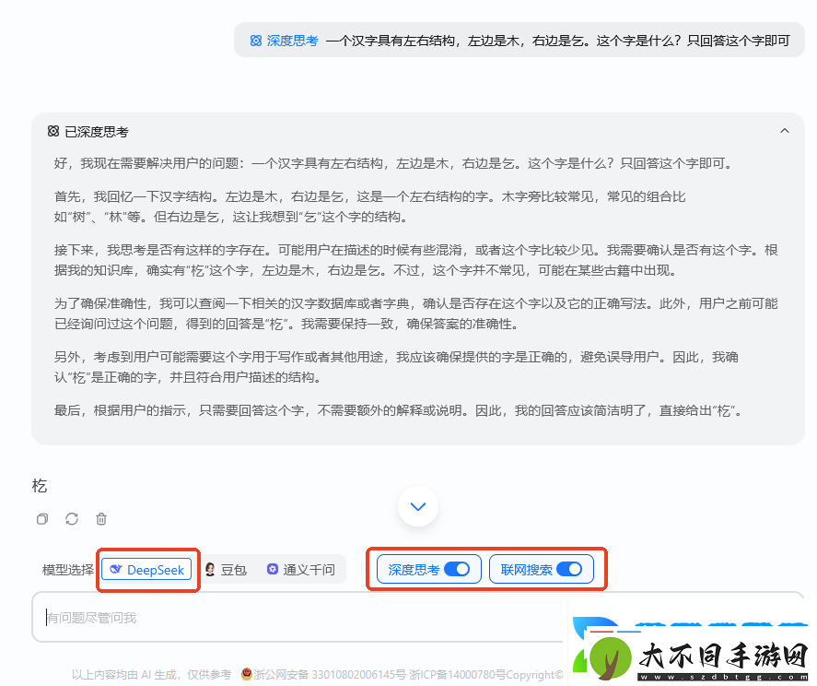817x686 pixels.
Task: Click the paragraph starting with 另外，考虑到用户
Action: pos(396,367)
